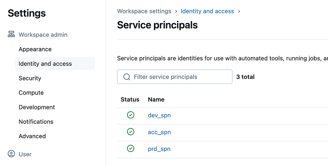Click the chevron after the Workspace settings breadcrumb

pos(176,11)
